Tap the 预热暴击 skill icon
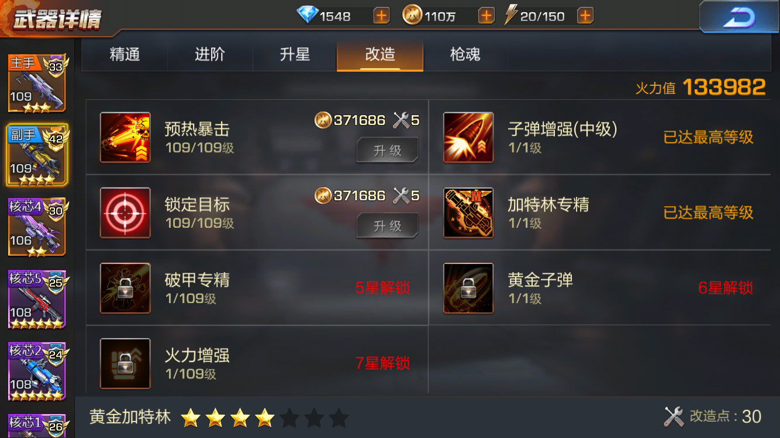 [x=125, y=137]
